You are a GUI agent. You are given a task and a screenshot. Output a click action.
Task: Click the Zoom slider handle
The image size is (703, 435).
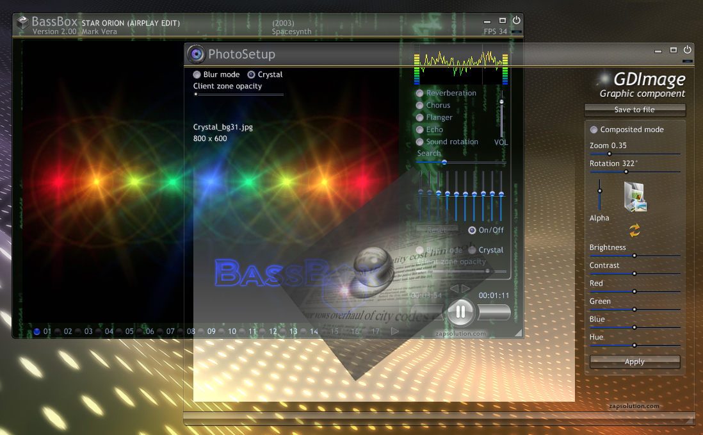click(610, 154)
